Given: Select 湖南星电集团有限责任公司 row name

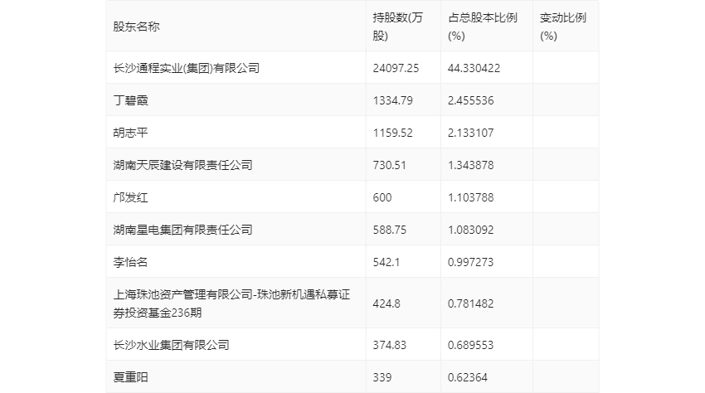Looking at the screenshot, I should point(182,230).
